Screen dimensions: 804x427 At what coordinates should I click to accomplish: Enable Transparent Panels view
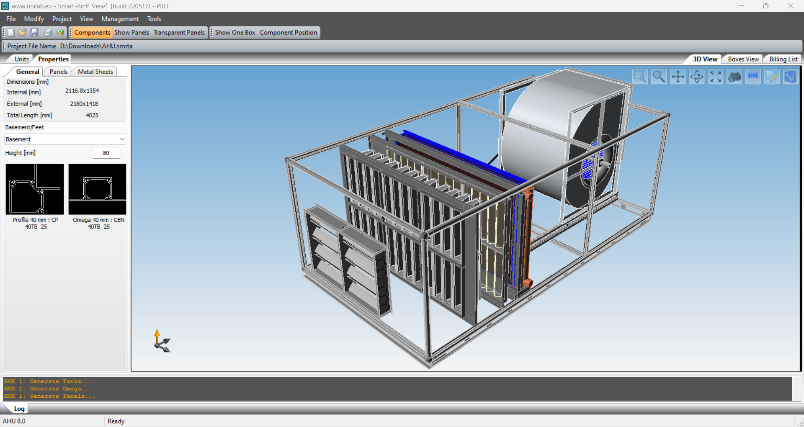(179, 32)
